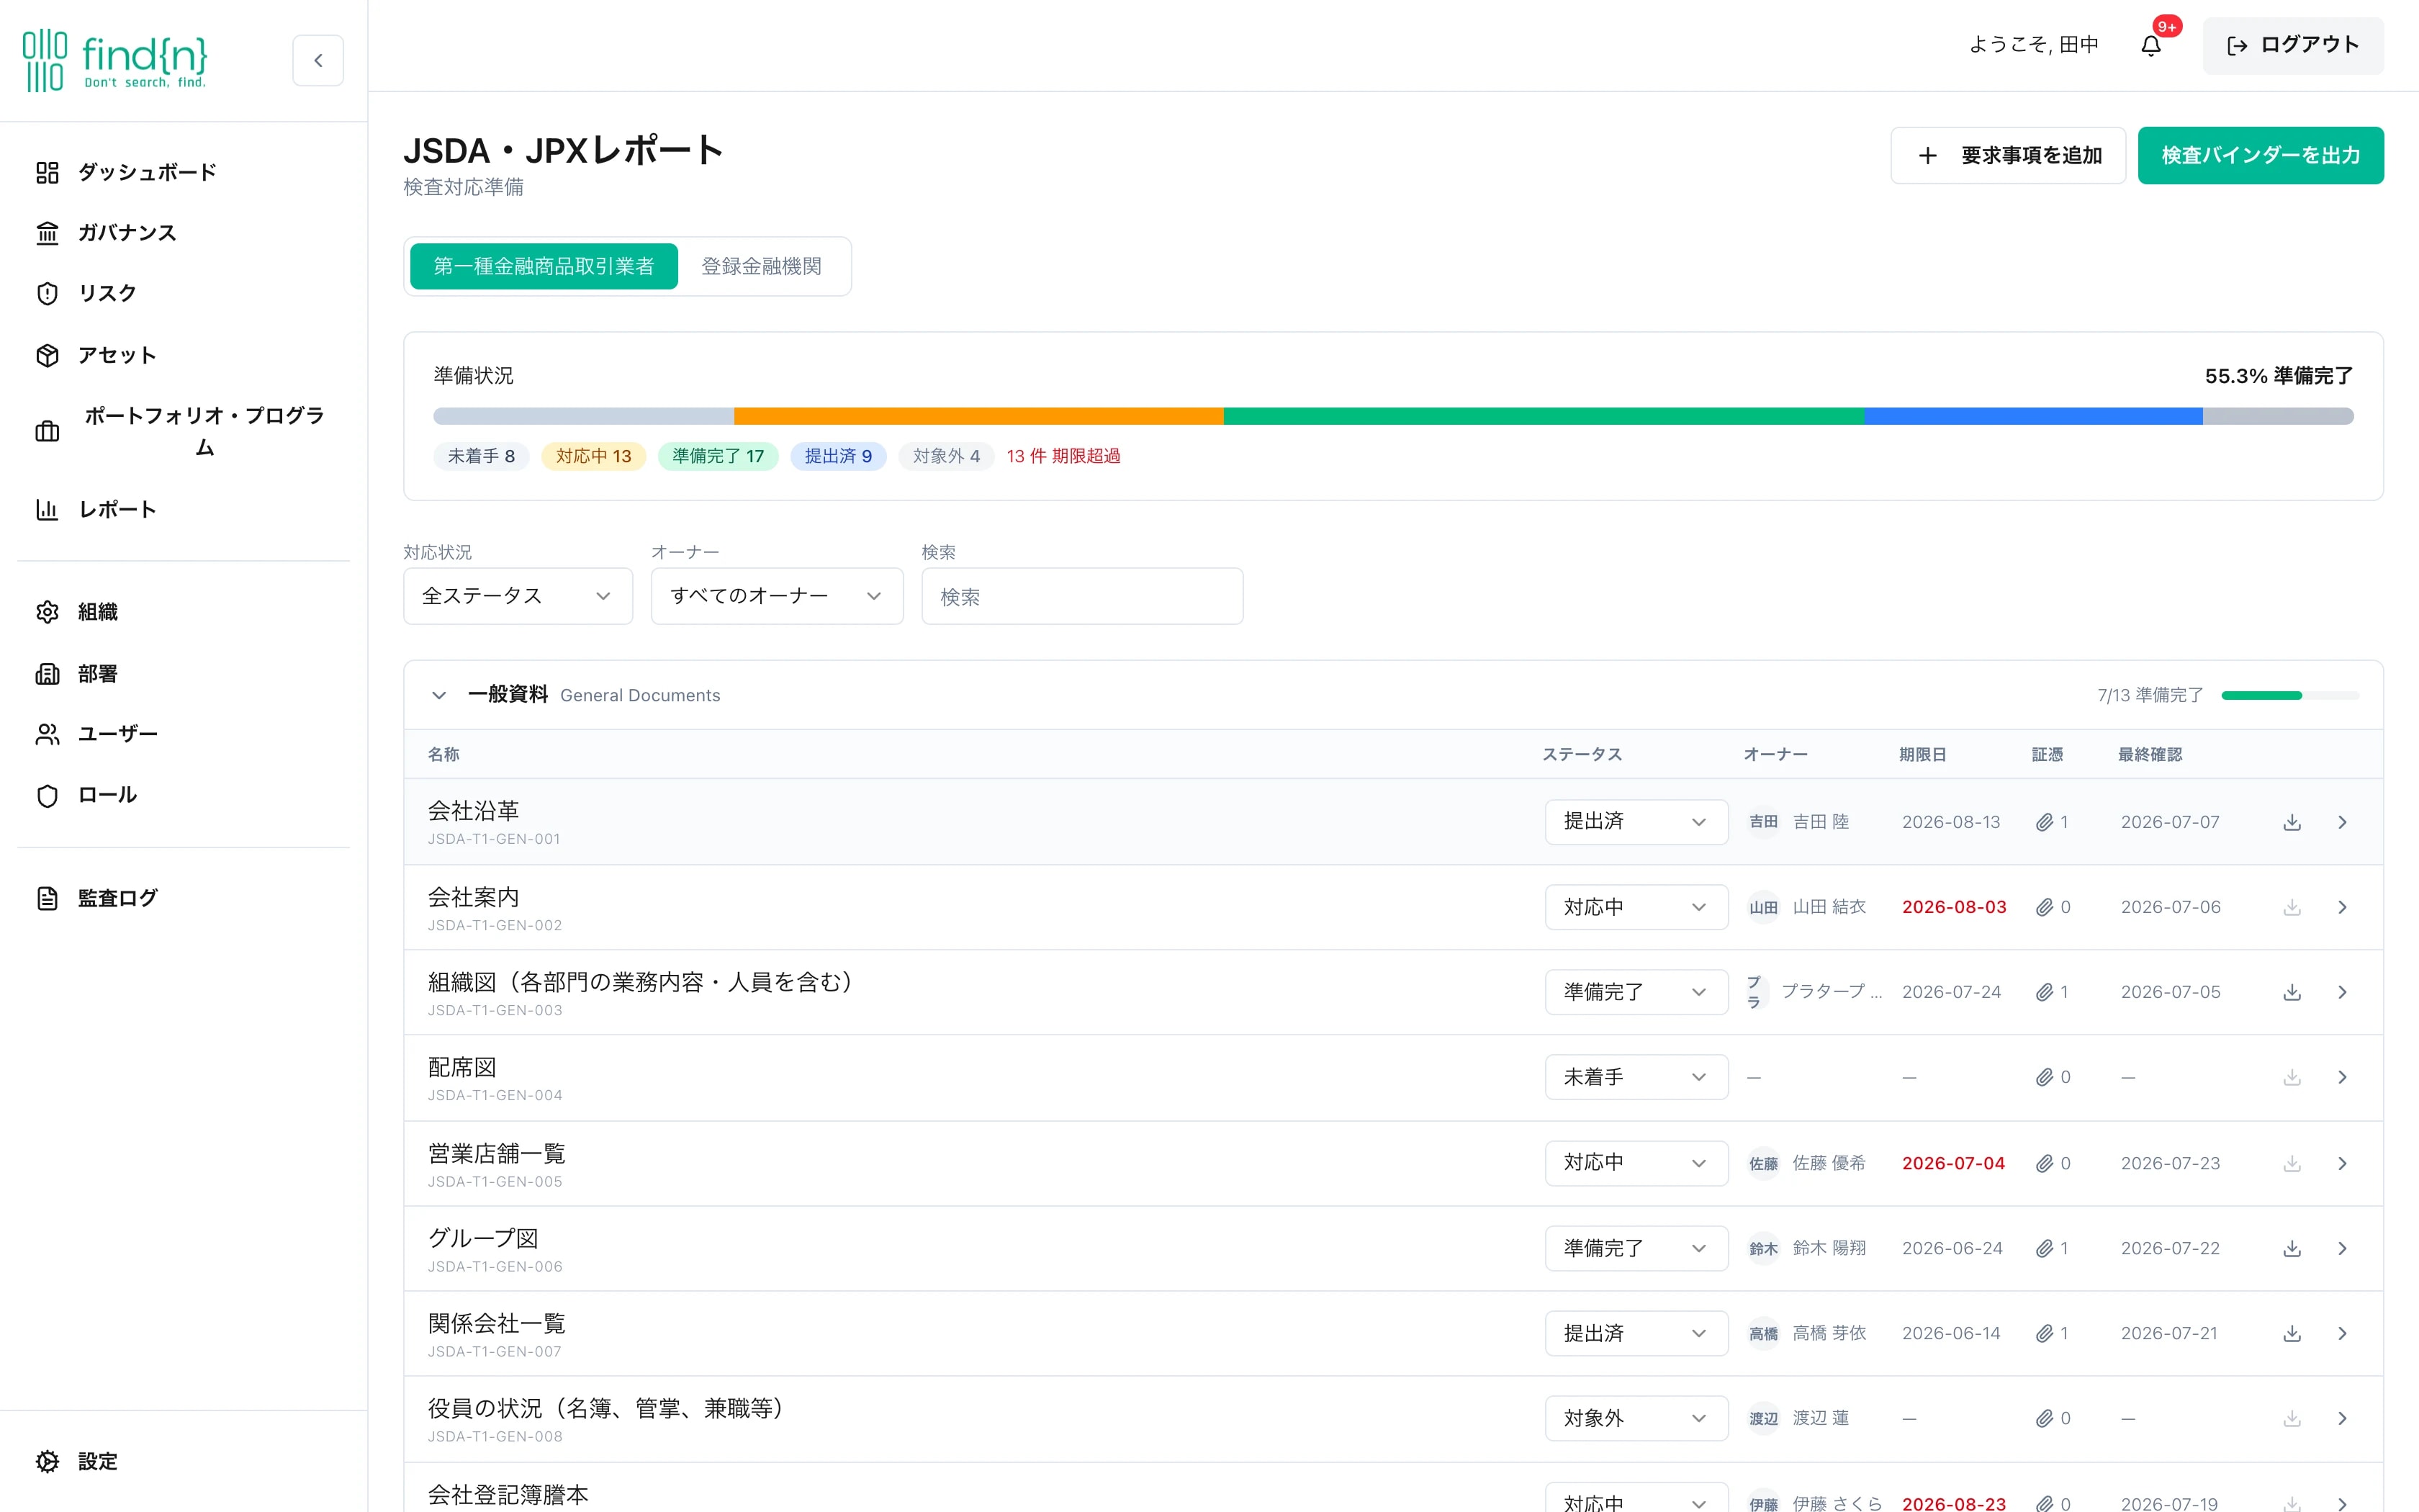2419x1512 pixels.
Task: Click the 吉田 owner avatar badge
Action: [1763, 822]
